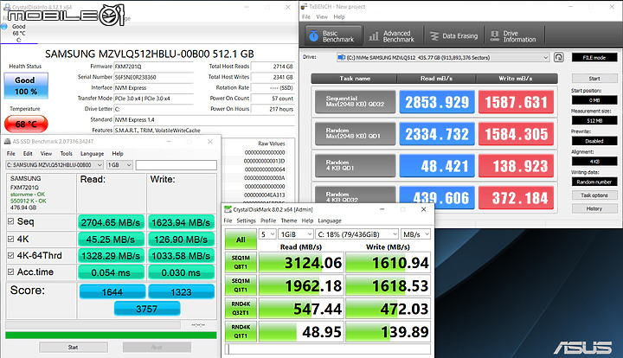Screen dimensions: 623x358
Task: Expand AS SSD drive selection dropdown
Action: click(55, 164)
